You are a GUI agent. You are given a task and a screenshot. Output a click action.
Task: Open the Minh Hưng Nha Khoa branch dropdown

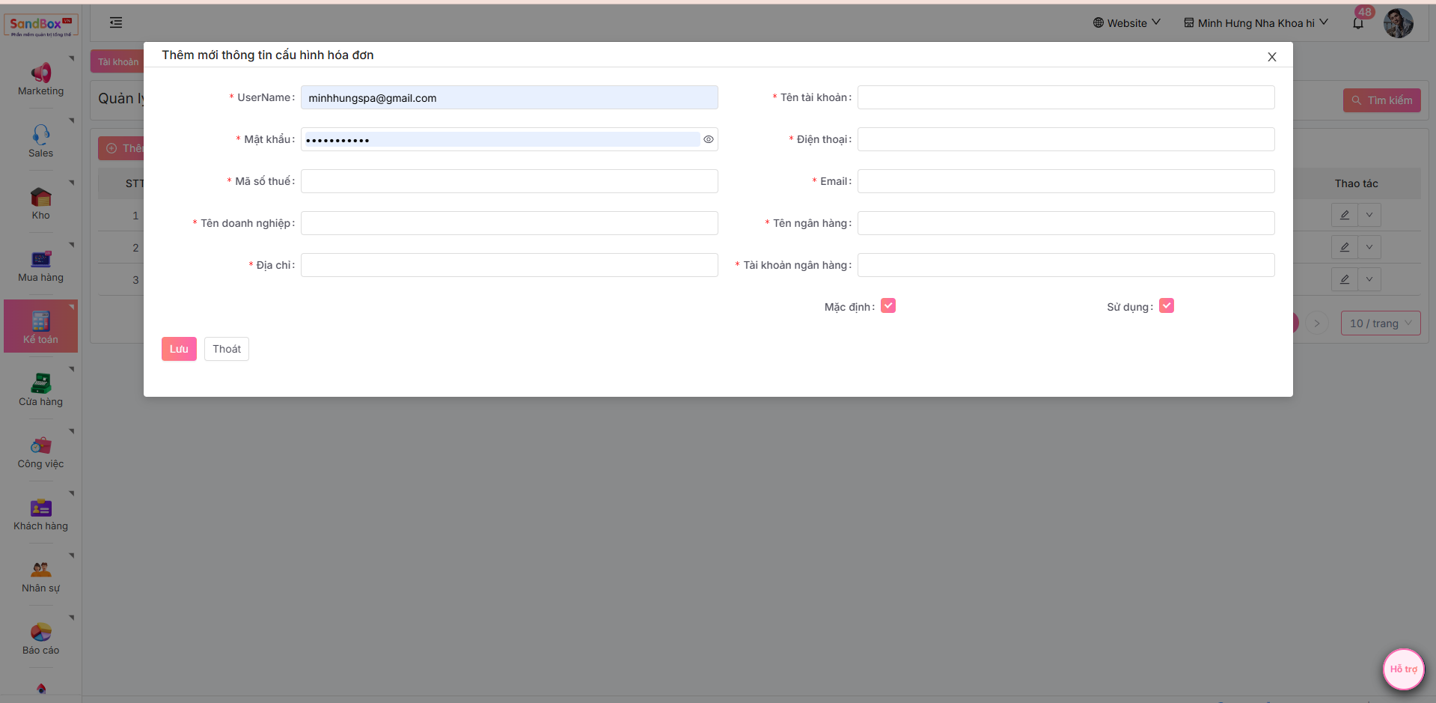pyautogui.click(x=1256, y=23)
